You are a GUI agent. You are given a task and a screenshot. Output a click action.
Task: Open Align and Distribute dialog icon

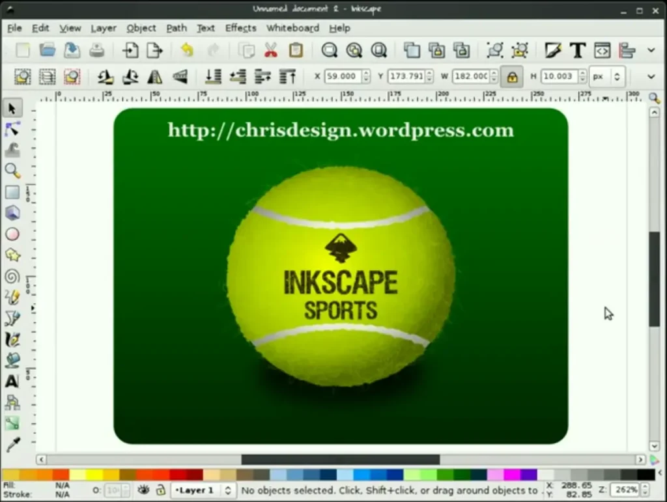pos(627,50)
